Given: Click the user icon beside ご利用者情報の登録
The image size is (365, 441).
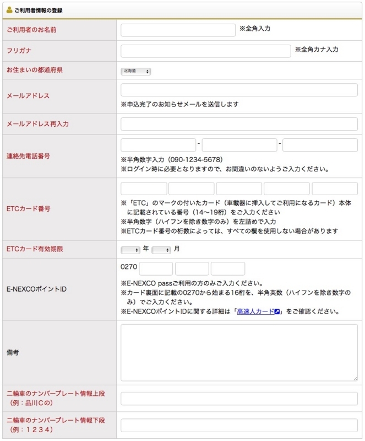Looking at the screenshot, I should click(9, 10).
